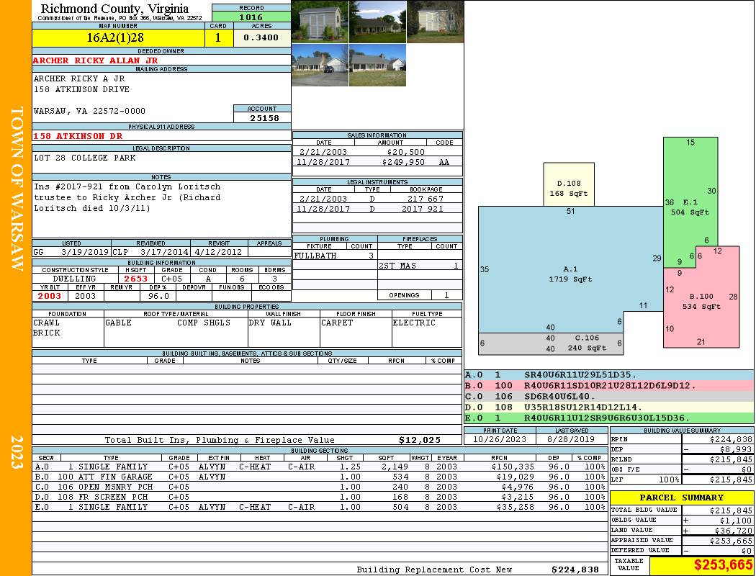
Task: Open the bottom-left house photo with vehicle
Action: click(x=320, y=65)
